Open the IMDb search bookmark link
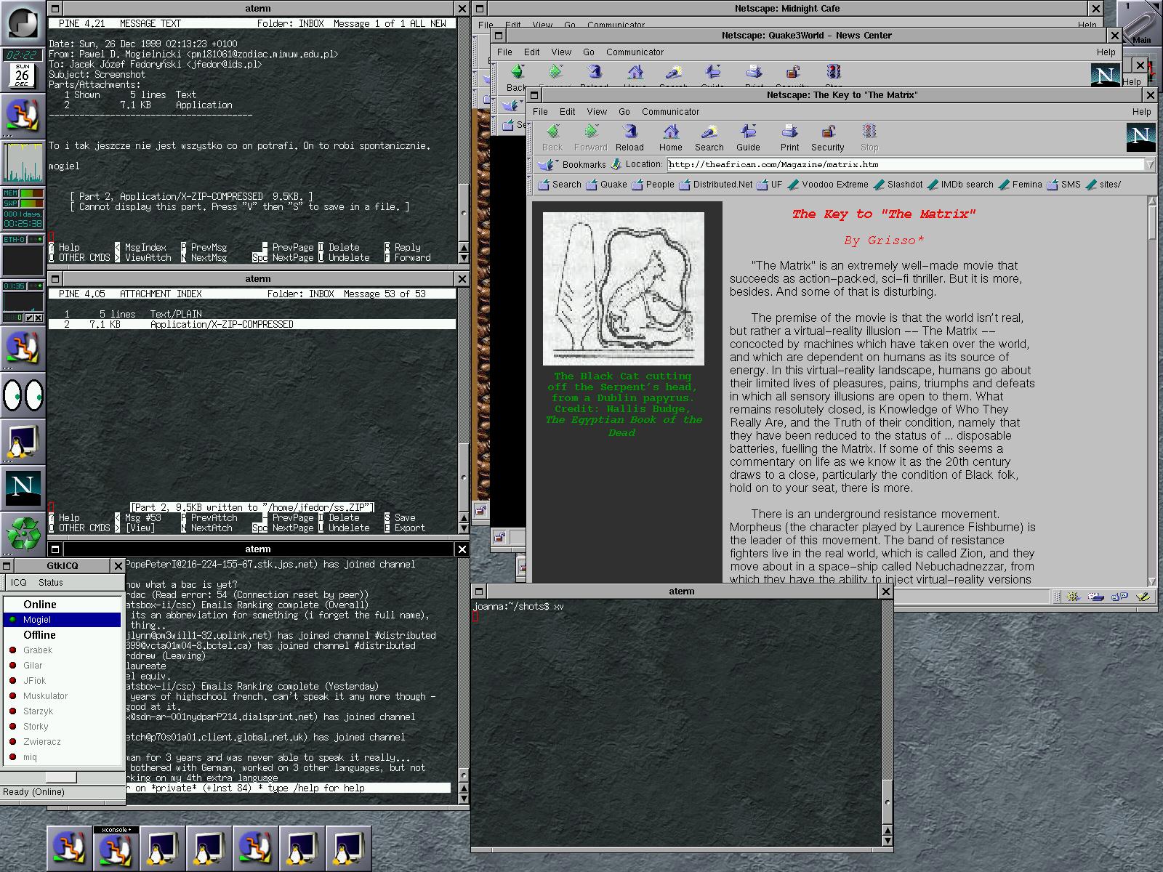The height and width of the screenshot is (872, 1163). point(959,185)
